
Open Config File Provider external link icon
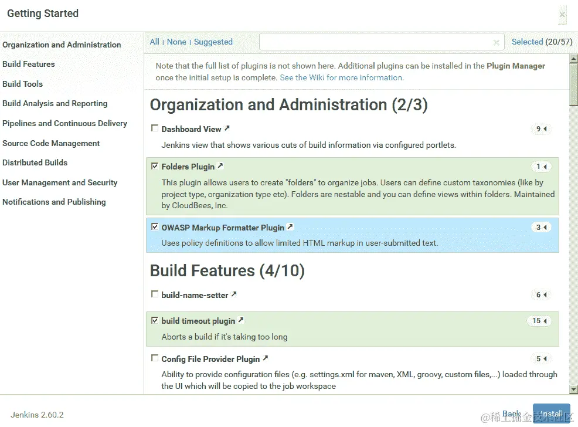pyautogui.click(x=266, y=358)
